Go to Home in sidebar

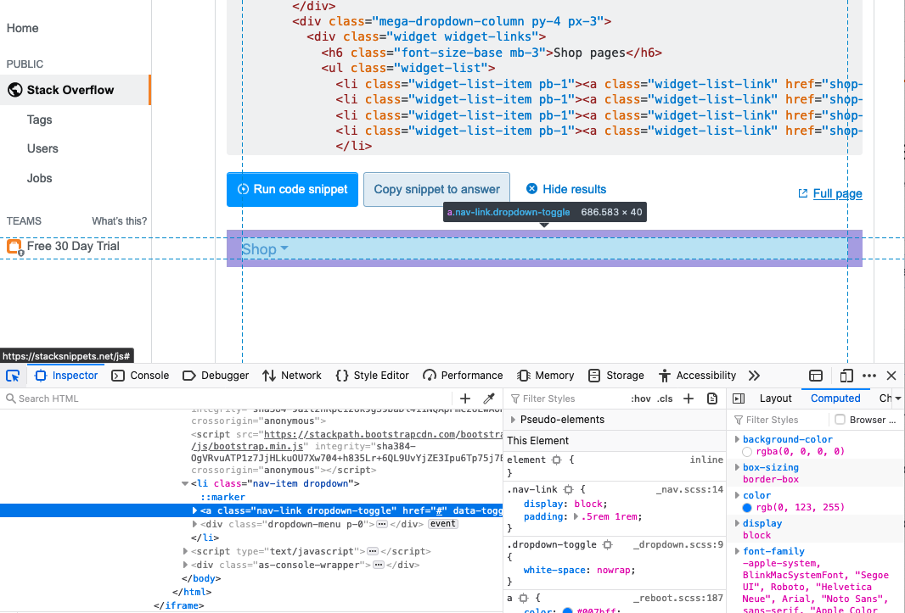pos(23,28)
